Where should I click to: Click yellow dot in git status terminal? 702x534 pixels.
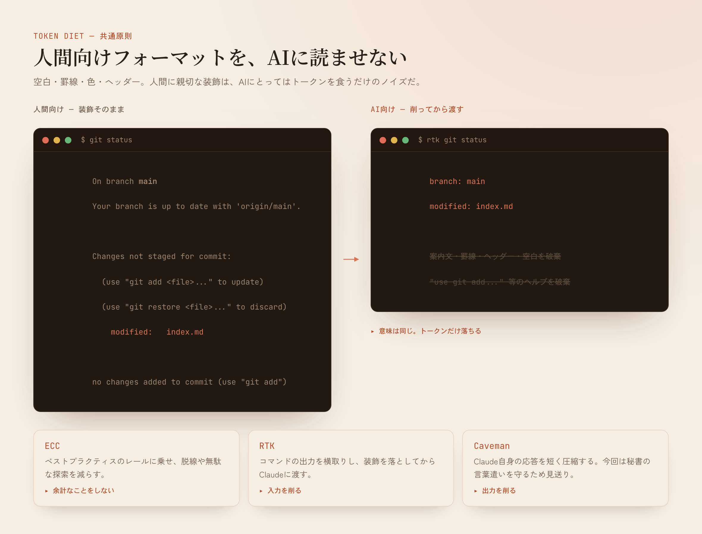coord(57,140)
